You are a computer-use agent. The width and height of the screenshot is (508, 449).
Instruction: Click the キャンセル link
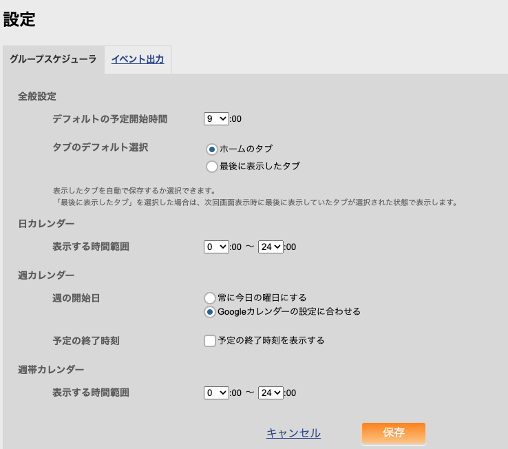pyautogui.click(x=293, y=433)
